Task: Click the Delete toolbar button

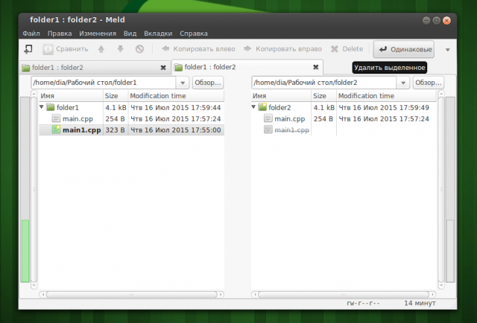Action: click(347, 49)
